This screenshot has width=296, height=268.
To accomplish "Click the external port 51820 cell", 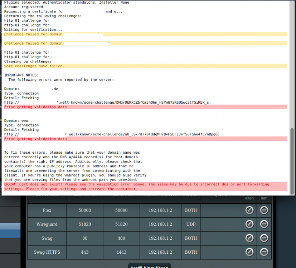I will pyautogui.click(x=85, y=224).
